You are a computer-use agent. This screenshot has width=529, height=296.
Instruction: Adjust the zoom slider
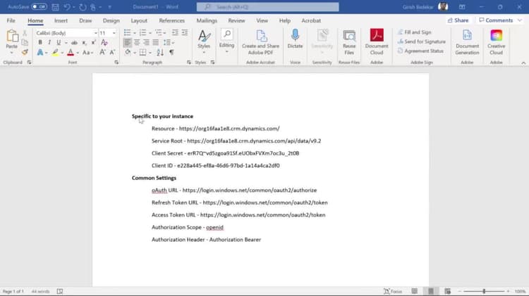[x=484, y=291]
